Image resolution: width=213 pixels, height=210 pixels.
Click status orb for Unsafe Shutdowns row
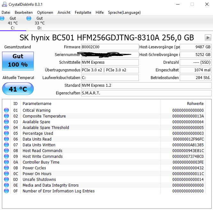click(x=6, y=179)
